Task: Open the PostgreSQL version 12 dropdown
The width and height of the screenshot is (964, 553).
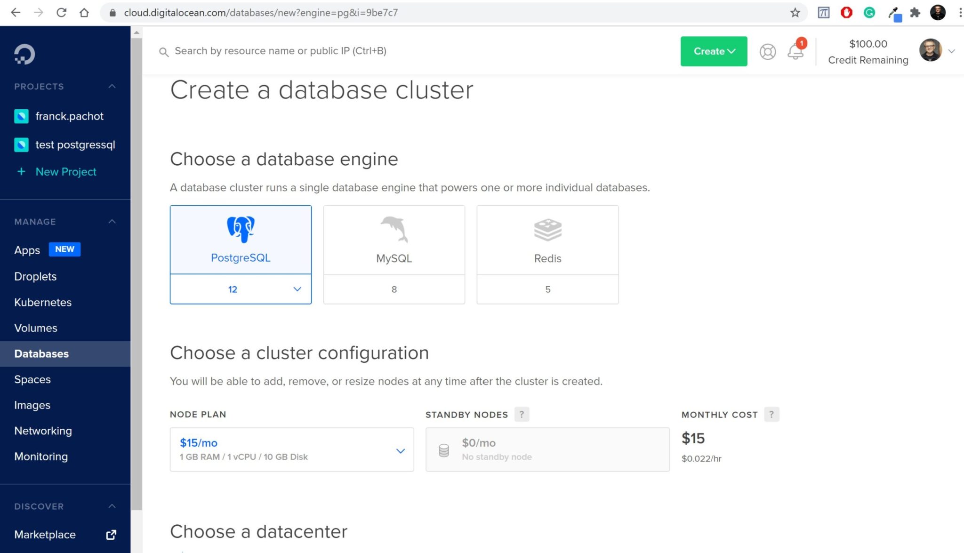Action: [241, 289]
